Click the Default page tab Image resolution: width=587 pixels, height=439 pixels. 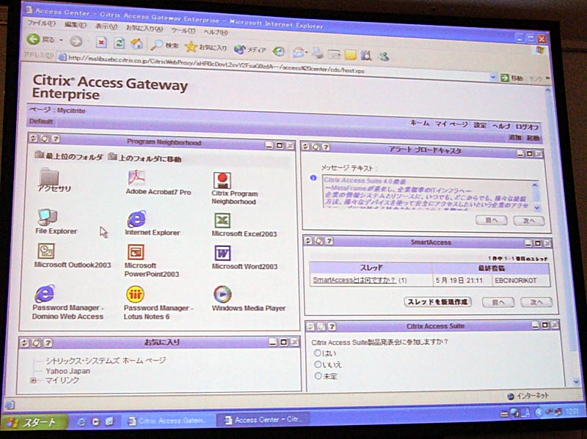pyautogui.click(x=41, y=121)
